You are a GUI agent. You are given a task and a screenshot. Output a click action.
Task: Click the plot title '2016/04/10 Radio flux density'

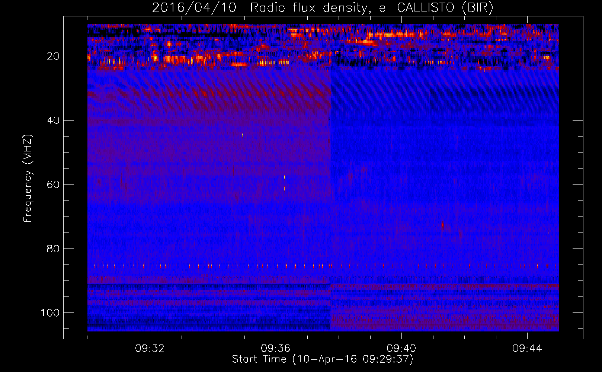coord(322,8)
